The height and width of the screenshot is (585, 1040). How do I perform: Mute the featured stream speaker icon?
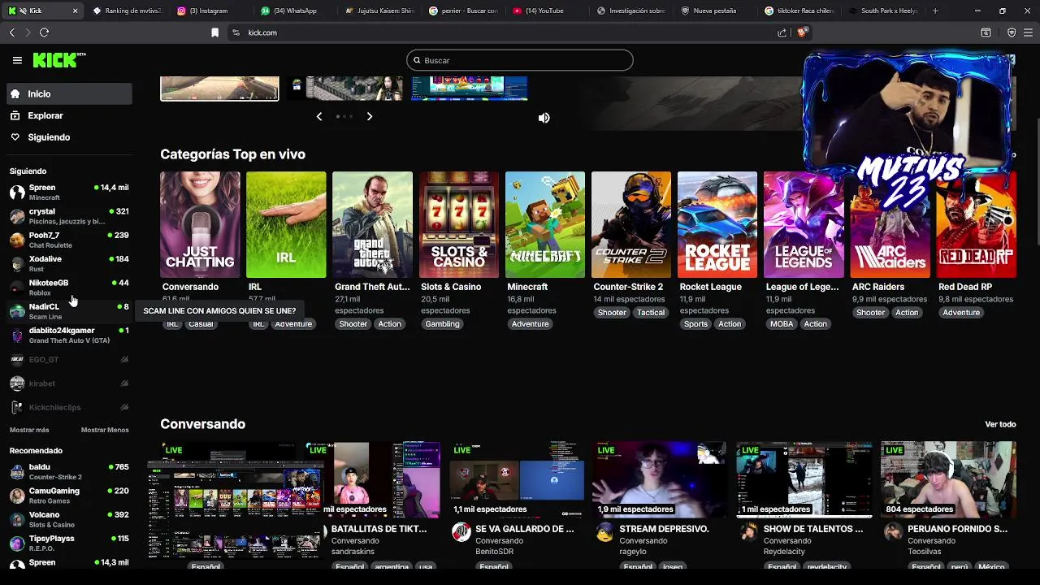pyautogui.click(x=544, y=118)
